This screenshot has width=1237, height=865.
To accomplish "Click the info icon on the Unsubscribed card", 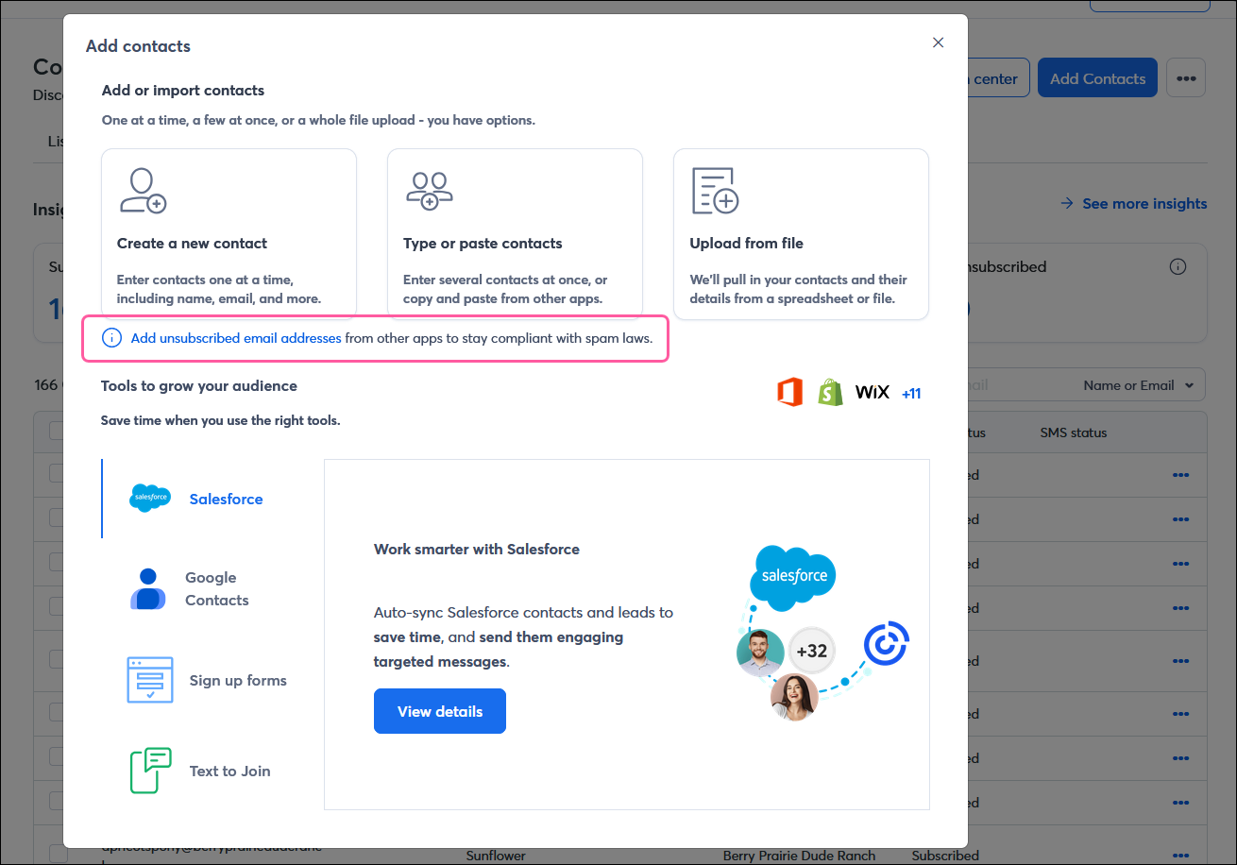I will [1178, 266].
